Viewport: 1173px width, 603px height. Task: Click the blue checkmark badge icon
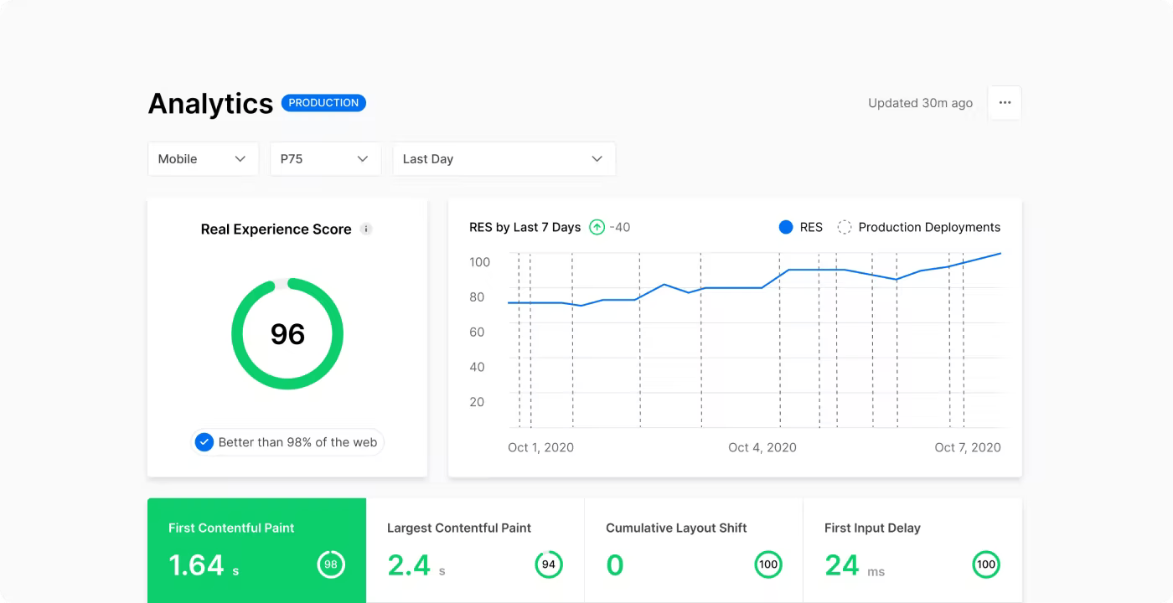(x=204, y=442)
